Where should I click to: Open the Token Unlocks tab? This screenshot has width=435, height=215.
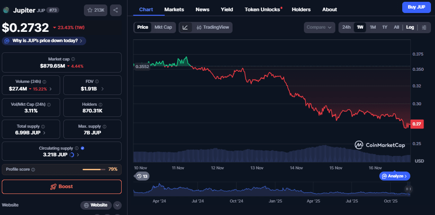coord(263,9)
